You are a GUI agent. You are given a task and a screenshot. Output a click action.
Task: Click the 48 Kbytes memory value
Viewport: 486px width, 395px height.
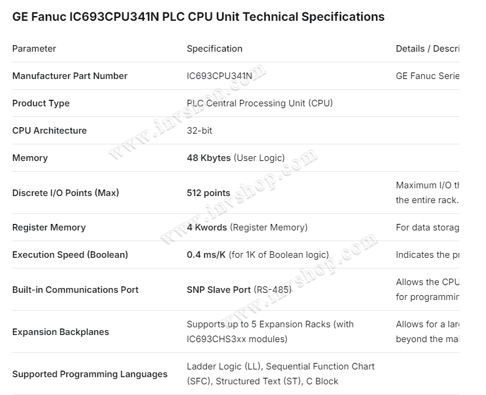point(209,158)
